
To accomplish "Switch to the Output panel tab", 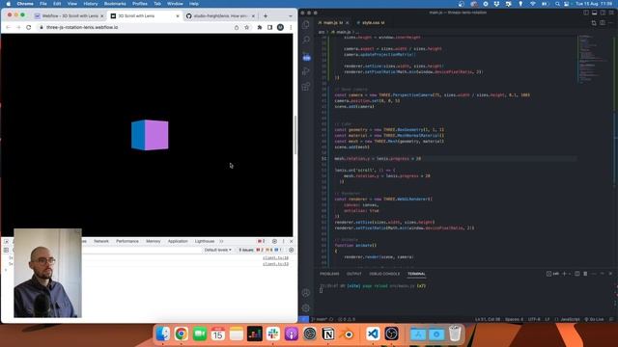I will click(354, 274).
